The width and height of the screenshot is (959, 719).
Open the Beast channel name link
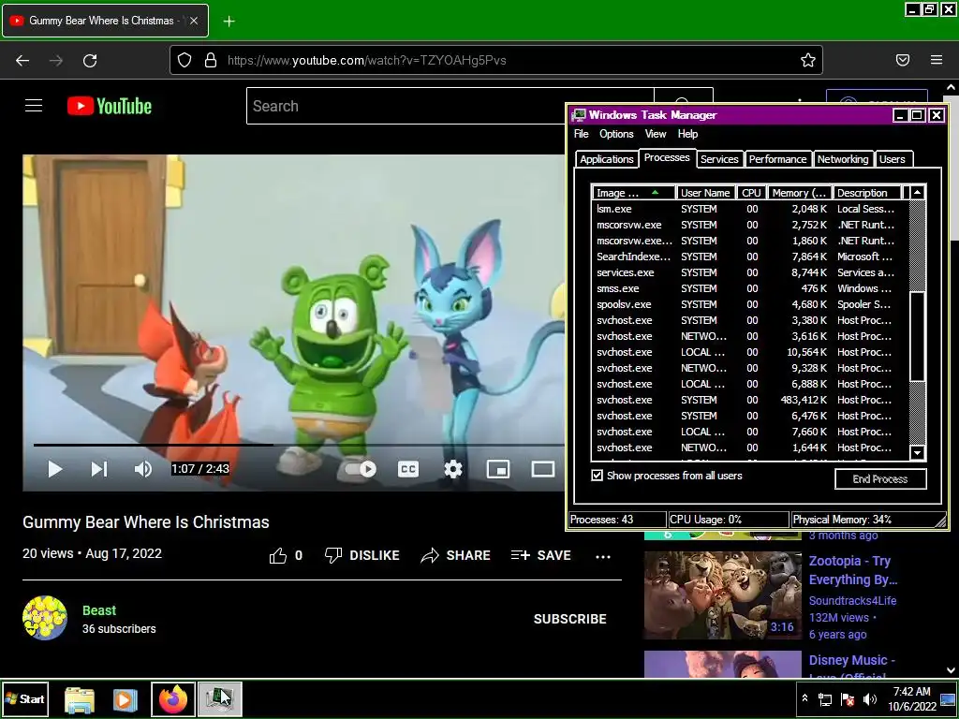click(99, 610)
